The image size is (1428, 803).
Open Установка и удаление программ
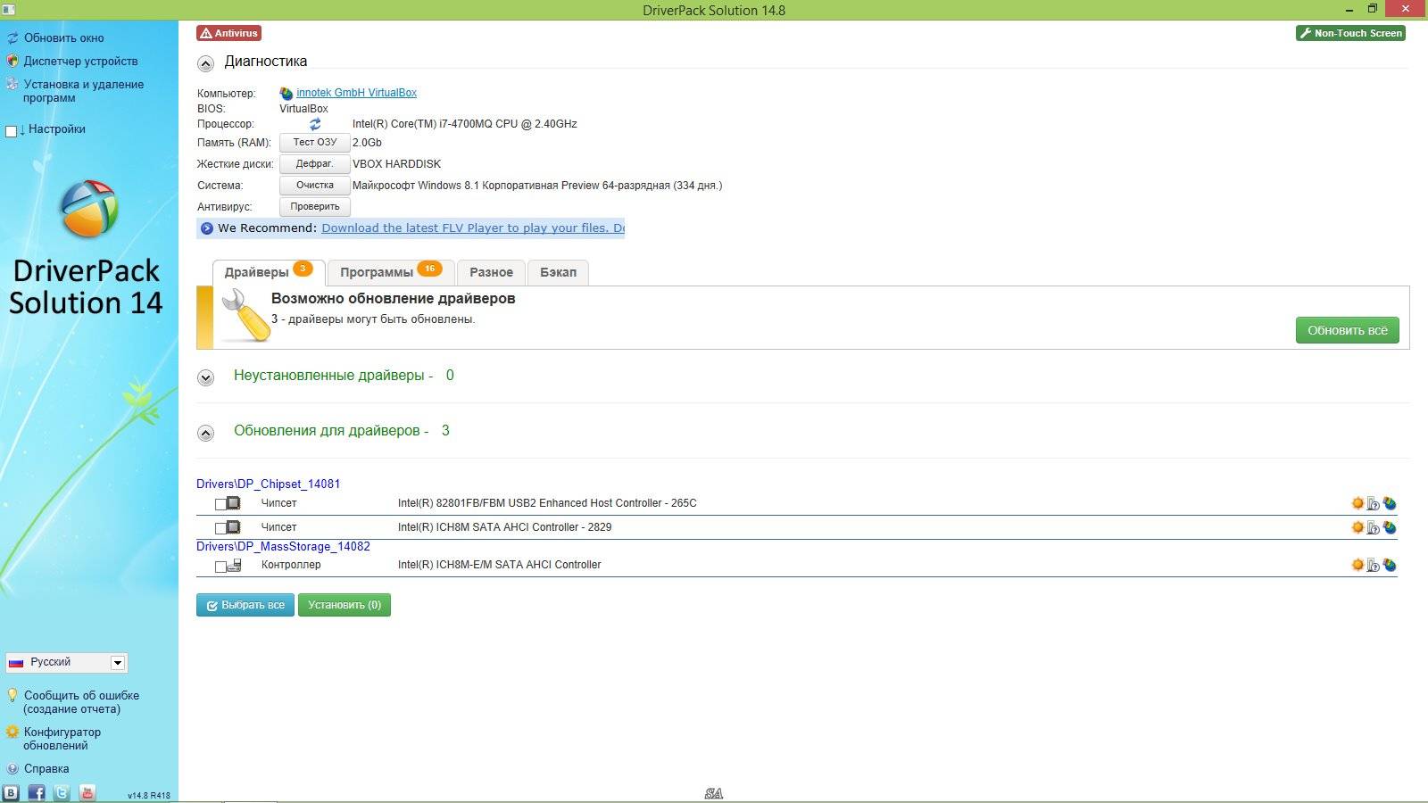pos(83,91)
